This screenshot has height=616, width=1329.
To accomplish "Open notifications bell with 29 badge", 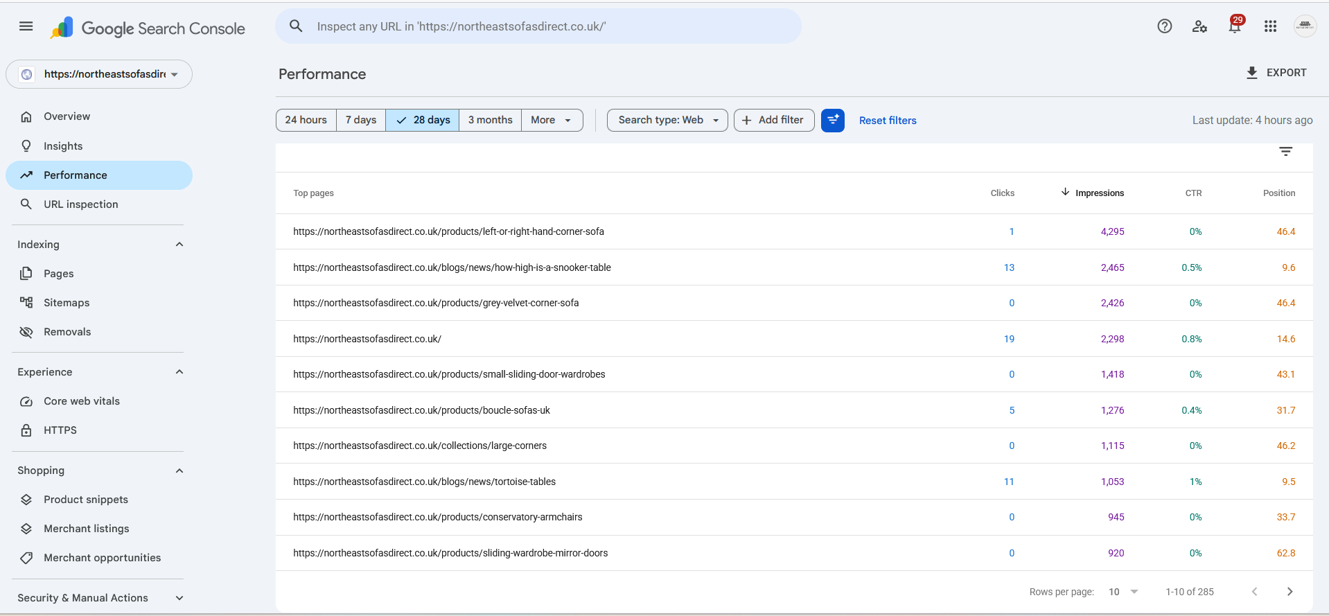I will [1235, 26].
